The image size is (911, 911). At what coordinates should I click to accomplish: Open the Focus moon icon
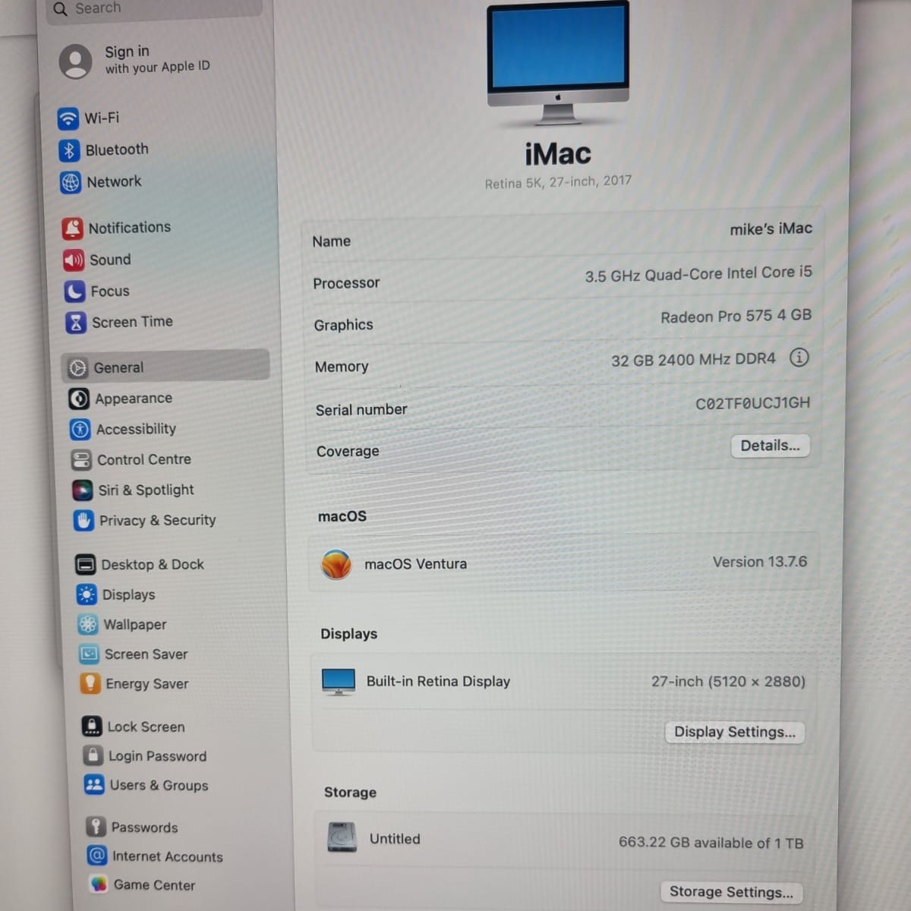tap(74, 292)
